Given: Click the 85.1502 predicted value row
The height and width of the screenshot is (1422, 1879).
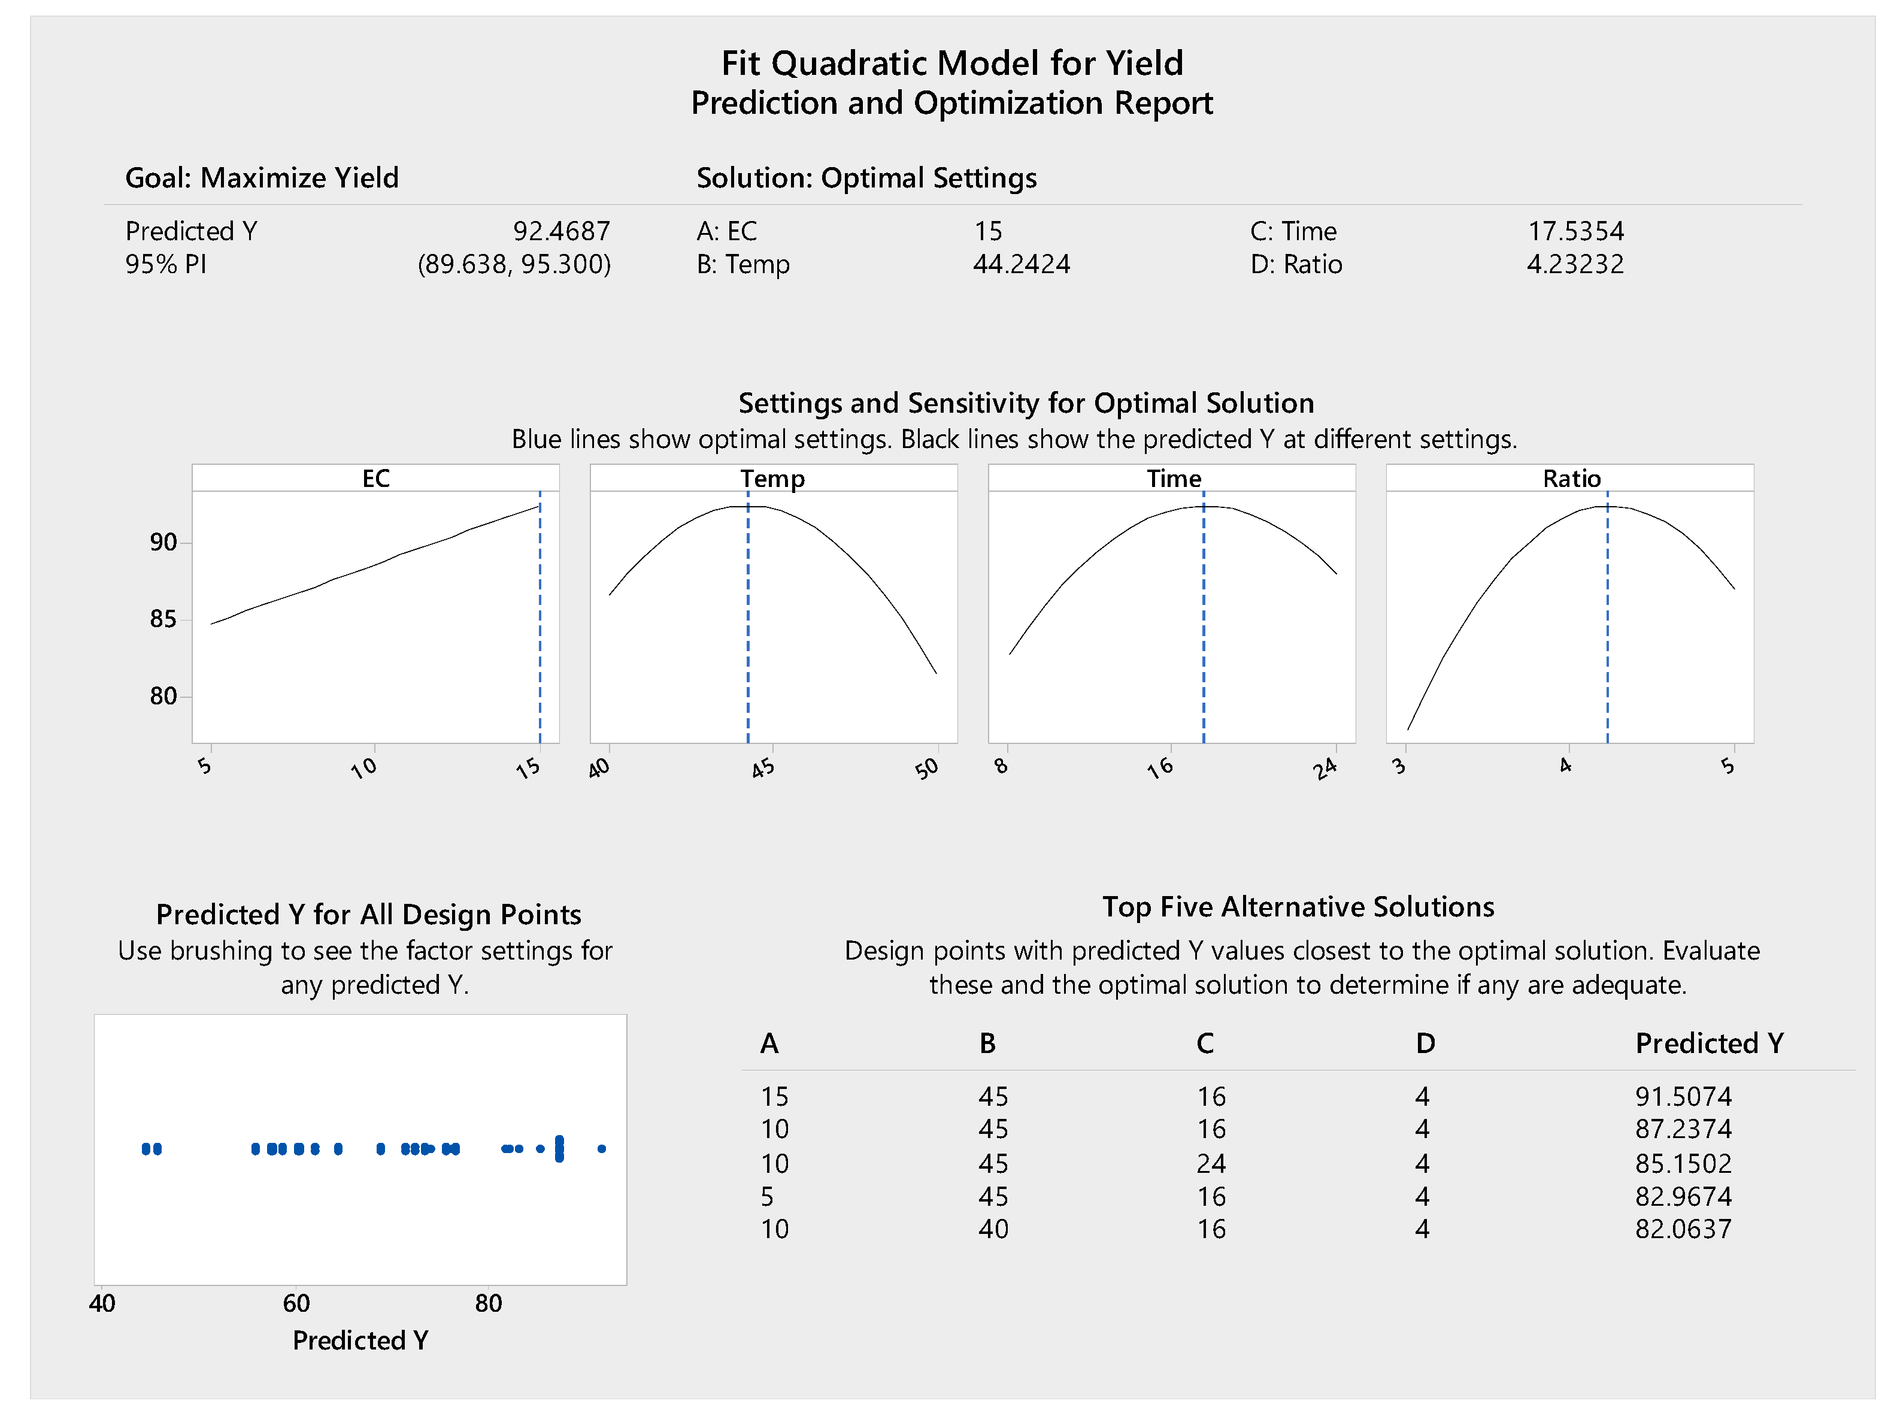Looking at the screenshot, I should point(1683,1163).
